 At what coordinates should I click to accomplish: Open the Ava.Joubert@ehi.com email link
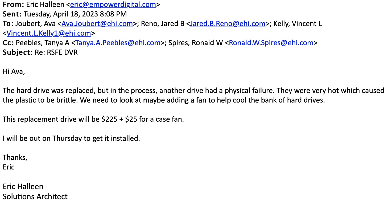click(x=97, y=24)
